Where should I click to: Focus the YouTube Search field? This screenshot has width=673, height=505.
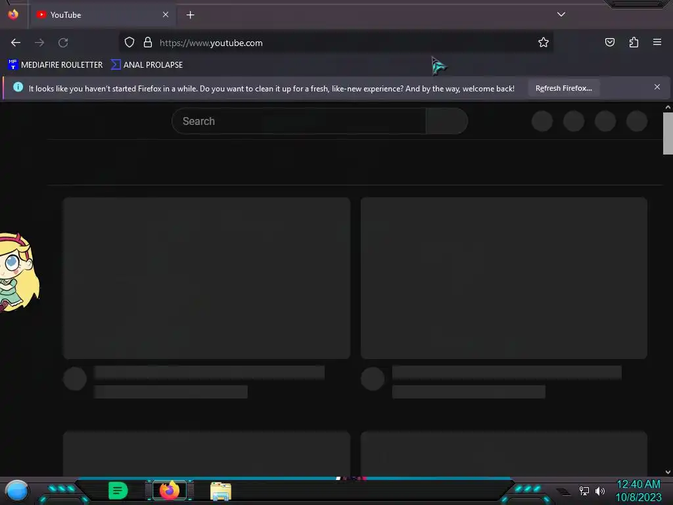click(x=299, y=121)
